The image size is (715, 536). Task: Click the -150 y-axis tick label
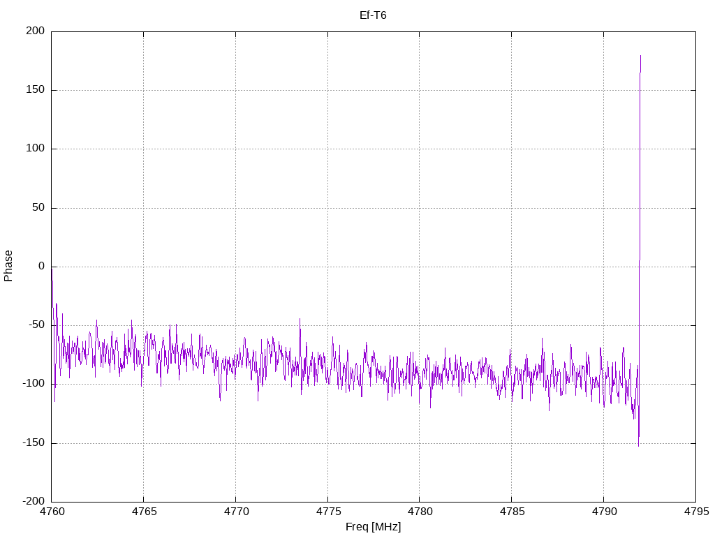(33, 443)
